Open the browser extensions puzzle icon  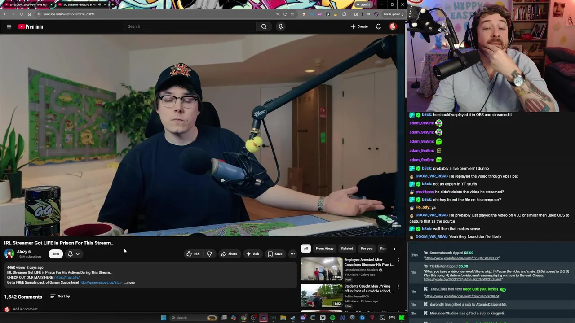[344, 14]
